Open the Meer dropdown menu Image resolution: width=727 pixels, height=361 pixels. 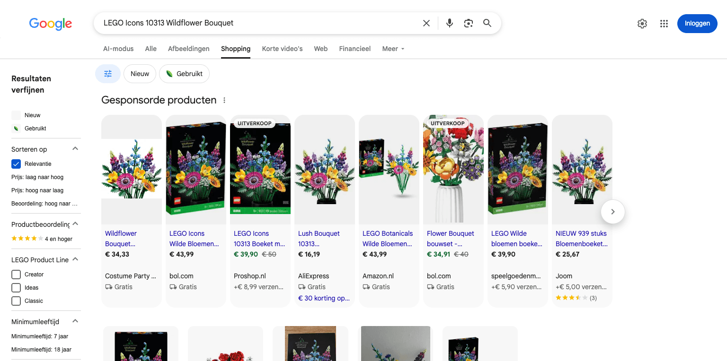point(393,49)
